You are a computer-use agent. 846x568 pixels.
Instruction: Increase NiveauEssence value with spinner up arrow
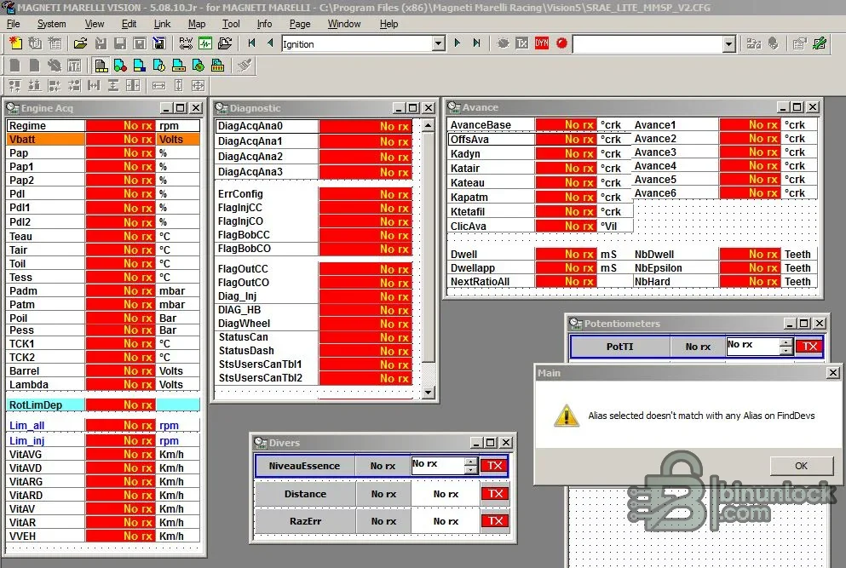(x=471, y=462)
